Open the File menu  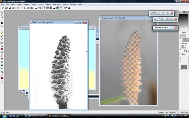tap(2, 4)
